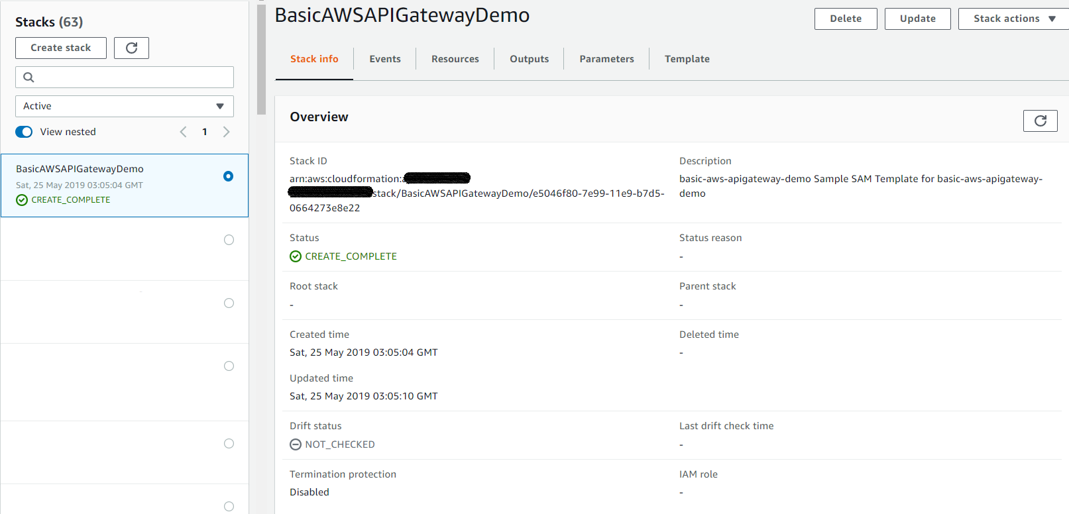Click the CREATE_COMPLETE label in stack list row
This screenshot has width=1069, height=514.
point(71,200)
